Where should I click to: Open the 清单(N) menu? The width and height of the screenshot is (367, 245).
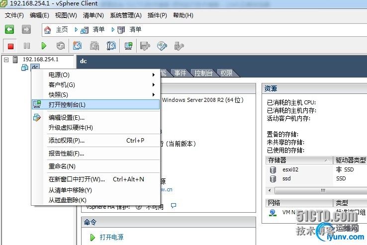[93, 15]
